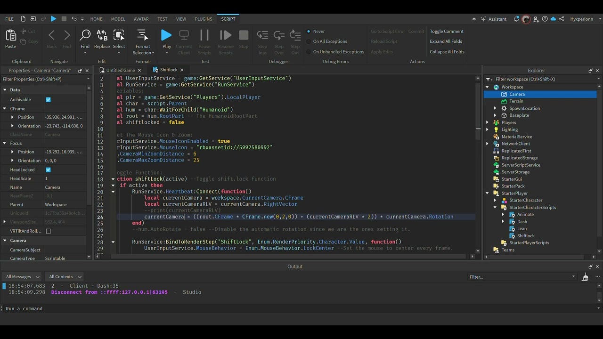603x339 pixels.
Task: Start the Play test button
Action: click(x=166, y=35)
